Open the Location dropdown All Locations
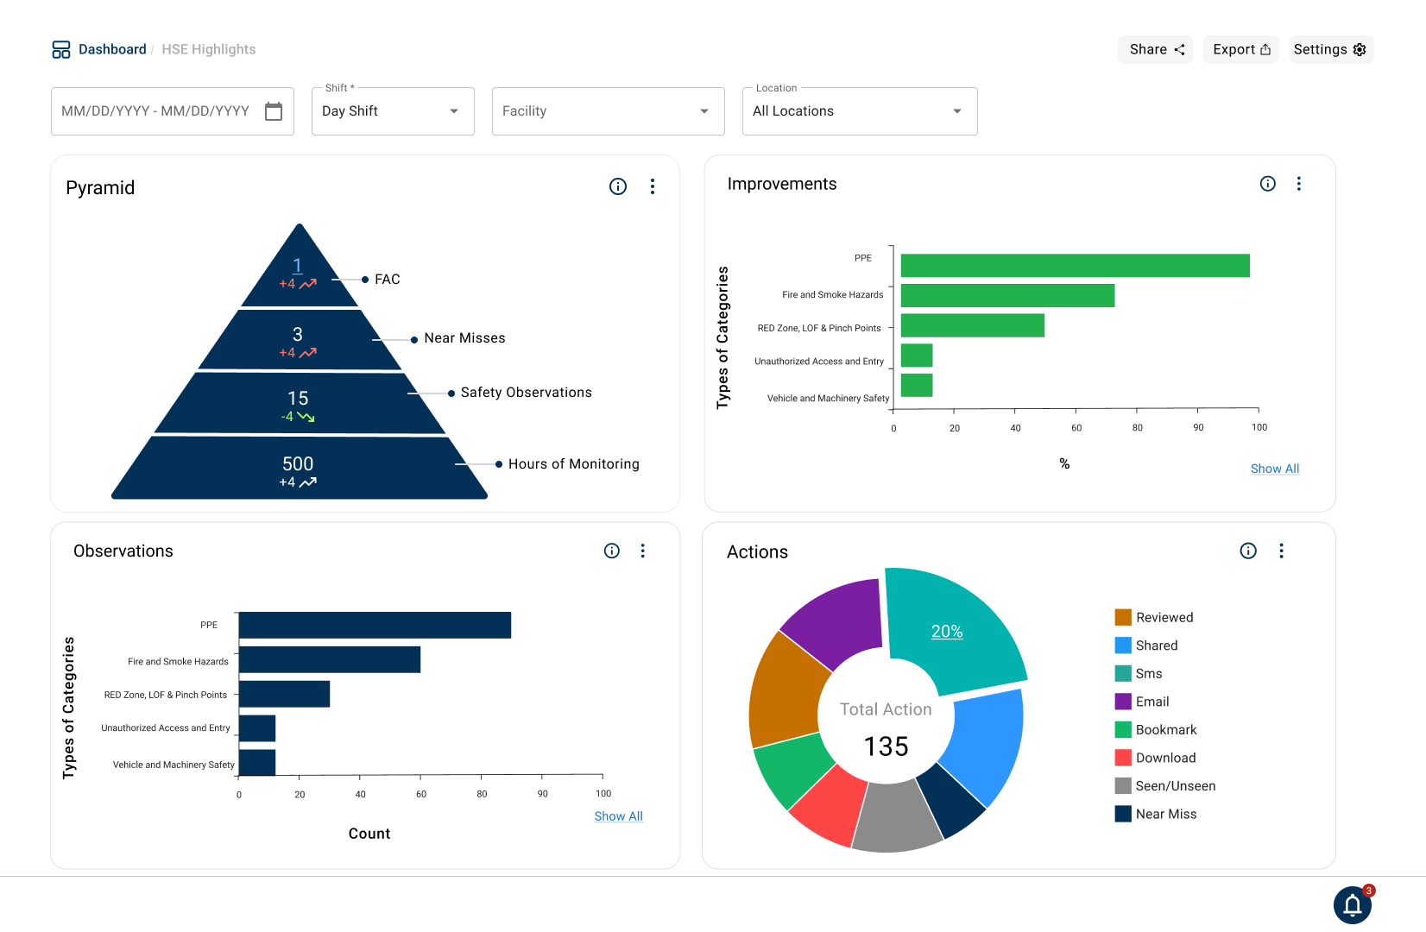 pos(860,111)
